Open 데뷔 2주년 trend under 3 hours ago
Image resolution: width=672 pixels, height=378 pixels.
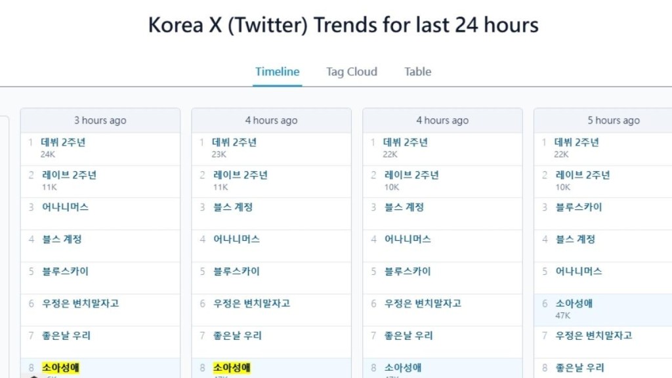coord(63,142)
